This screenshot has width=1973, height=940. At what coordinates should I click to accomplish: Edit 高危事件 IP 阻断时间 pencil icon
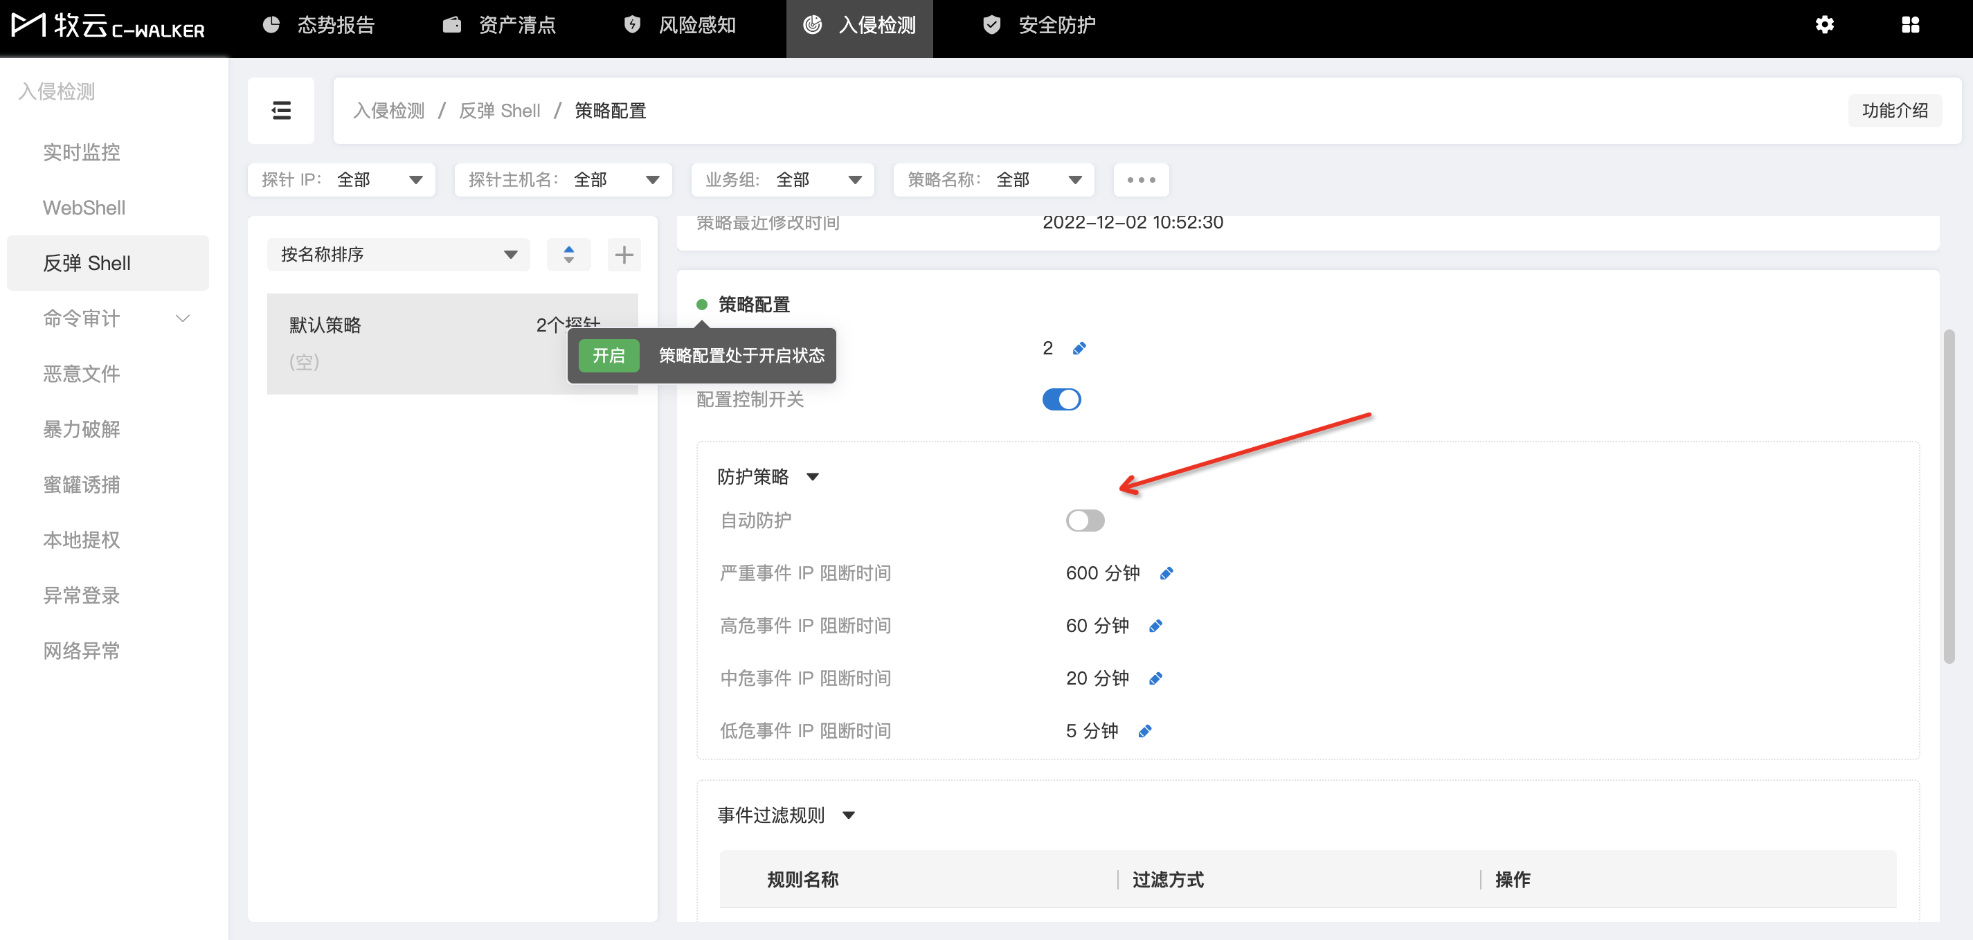click(1156, 626)
